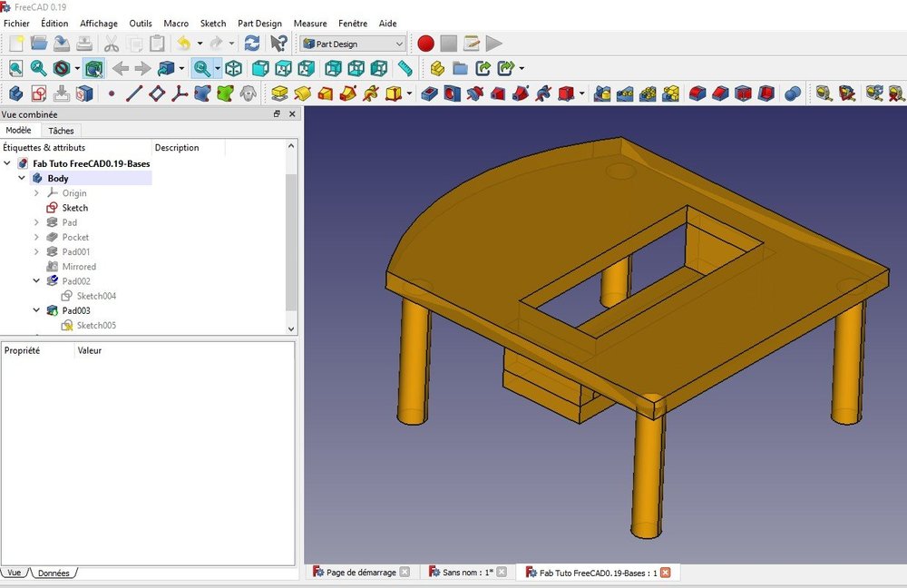This screenshot has height=588, width=907.
Task: Activate the Revolution tool
Action: pyautogui.click(x=300, y=92)
